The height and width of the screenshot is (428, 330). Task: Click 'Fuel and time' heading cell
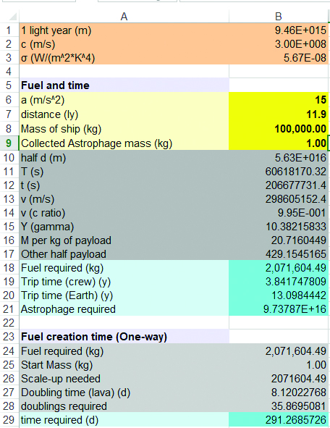[124, 85]
